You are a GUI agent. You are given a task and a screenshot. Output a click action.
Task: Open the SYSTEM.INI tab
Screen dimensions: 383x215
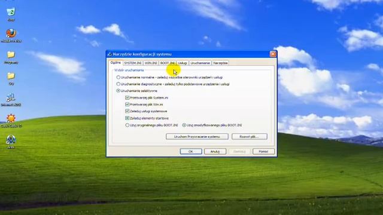[133, 63]
